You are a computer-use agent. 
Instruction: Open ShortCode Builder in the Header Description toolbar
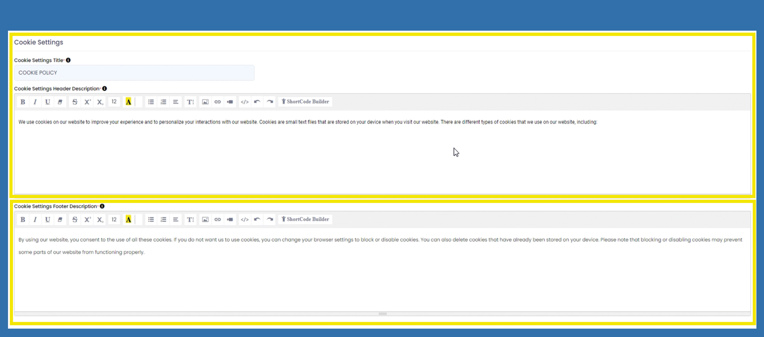[305, 102]
